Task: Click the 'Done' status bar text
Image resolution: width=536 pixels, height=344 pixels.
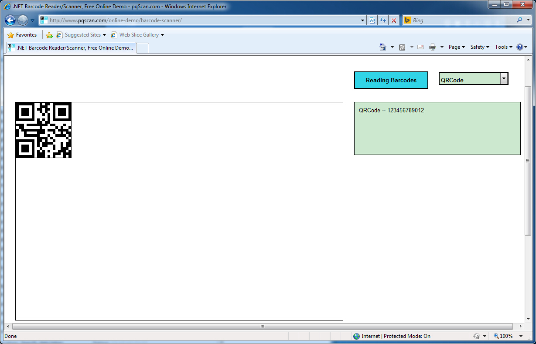Action: click(x=10, y=336)
